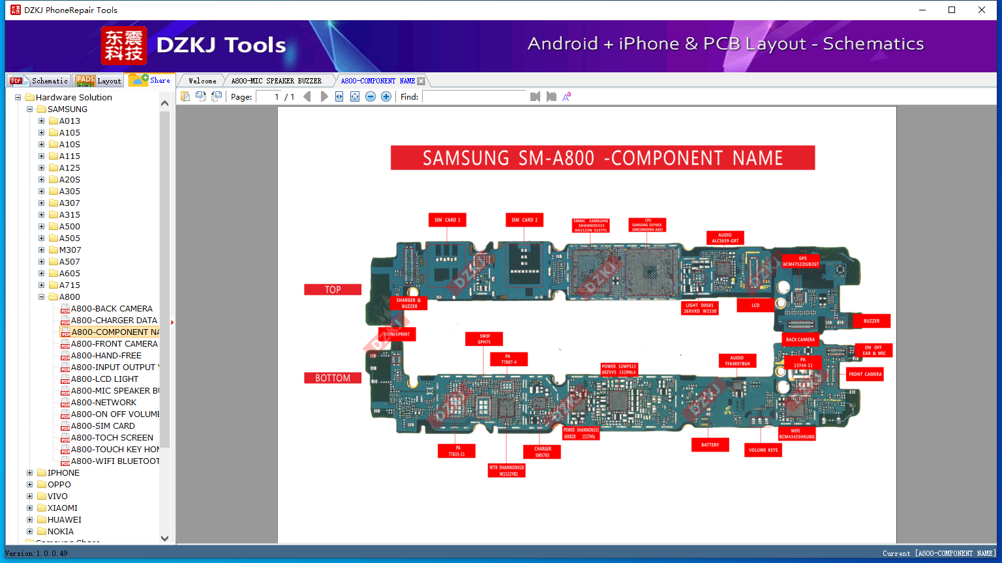
Task: Click the match case Aa icon
Action: pos(567,96)
